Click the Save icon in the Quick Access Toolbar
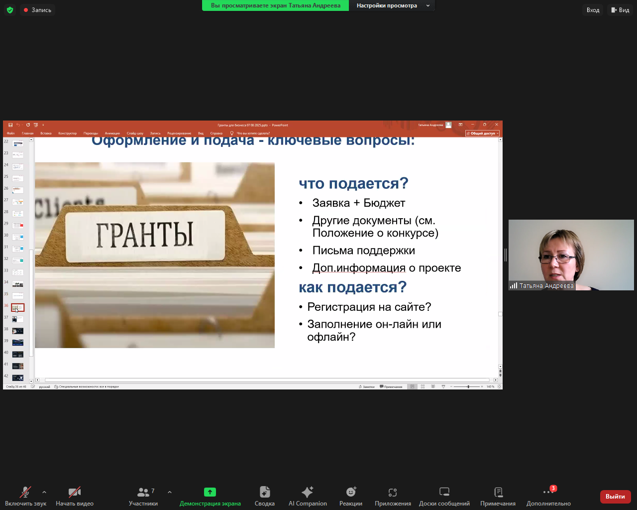The width and height of the screenshot is (637, 510). tap(10, 125)
